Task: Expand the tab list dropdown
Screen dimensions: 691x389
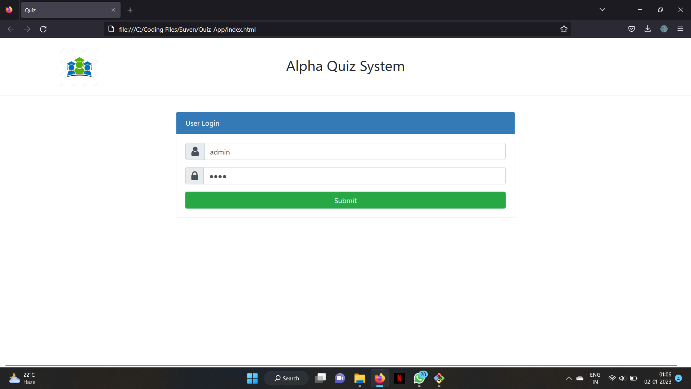Action: [x=602, y=10]
